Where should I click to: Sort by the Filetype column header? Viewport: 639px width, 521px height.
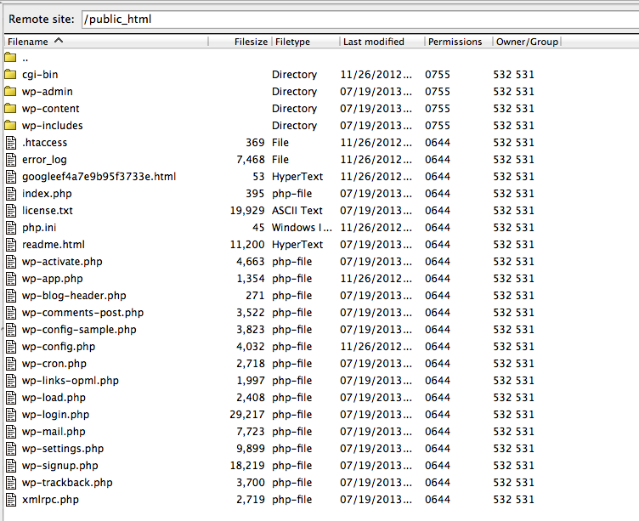click(306, 42)
